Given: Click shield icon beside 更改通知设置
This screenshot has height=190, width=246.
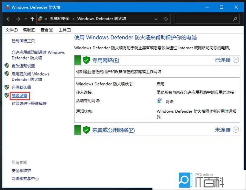Looking at the screenshot, I should click(7, 66).
